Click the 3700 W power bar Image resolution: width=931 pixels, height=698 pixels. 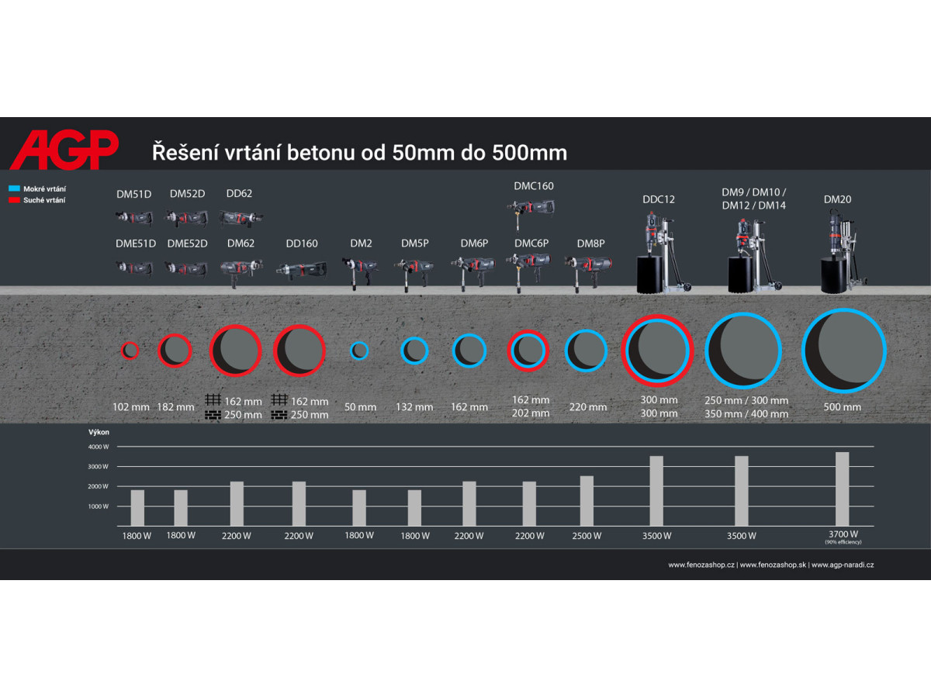pyautogui.click(x=842, y=489)
